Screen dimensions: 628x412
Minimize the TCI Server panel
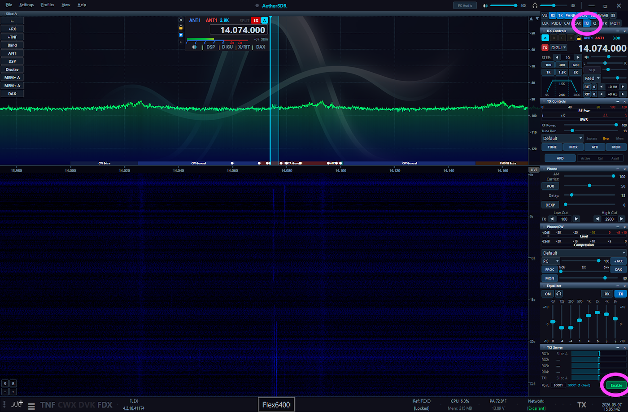click(x=618, y=347)
